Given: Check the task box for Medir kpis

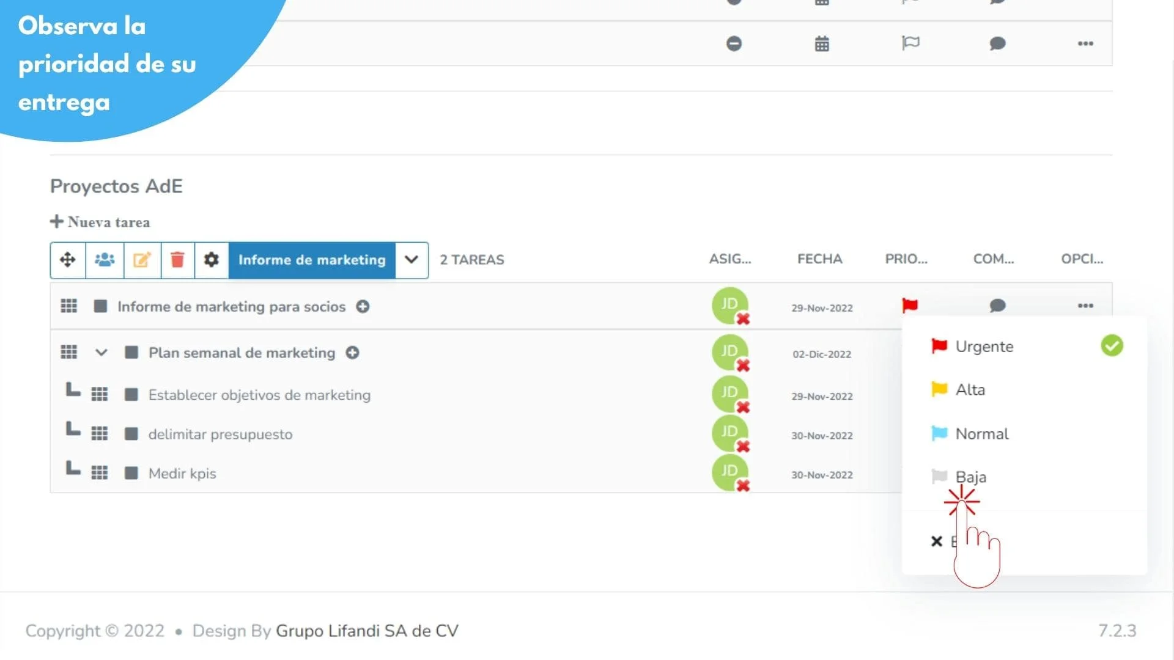Looking at the screenshot, I should (x=130, y=472).
